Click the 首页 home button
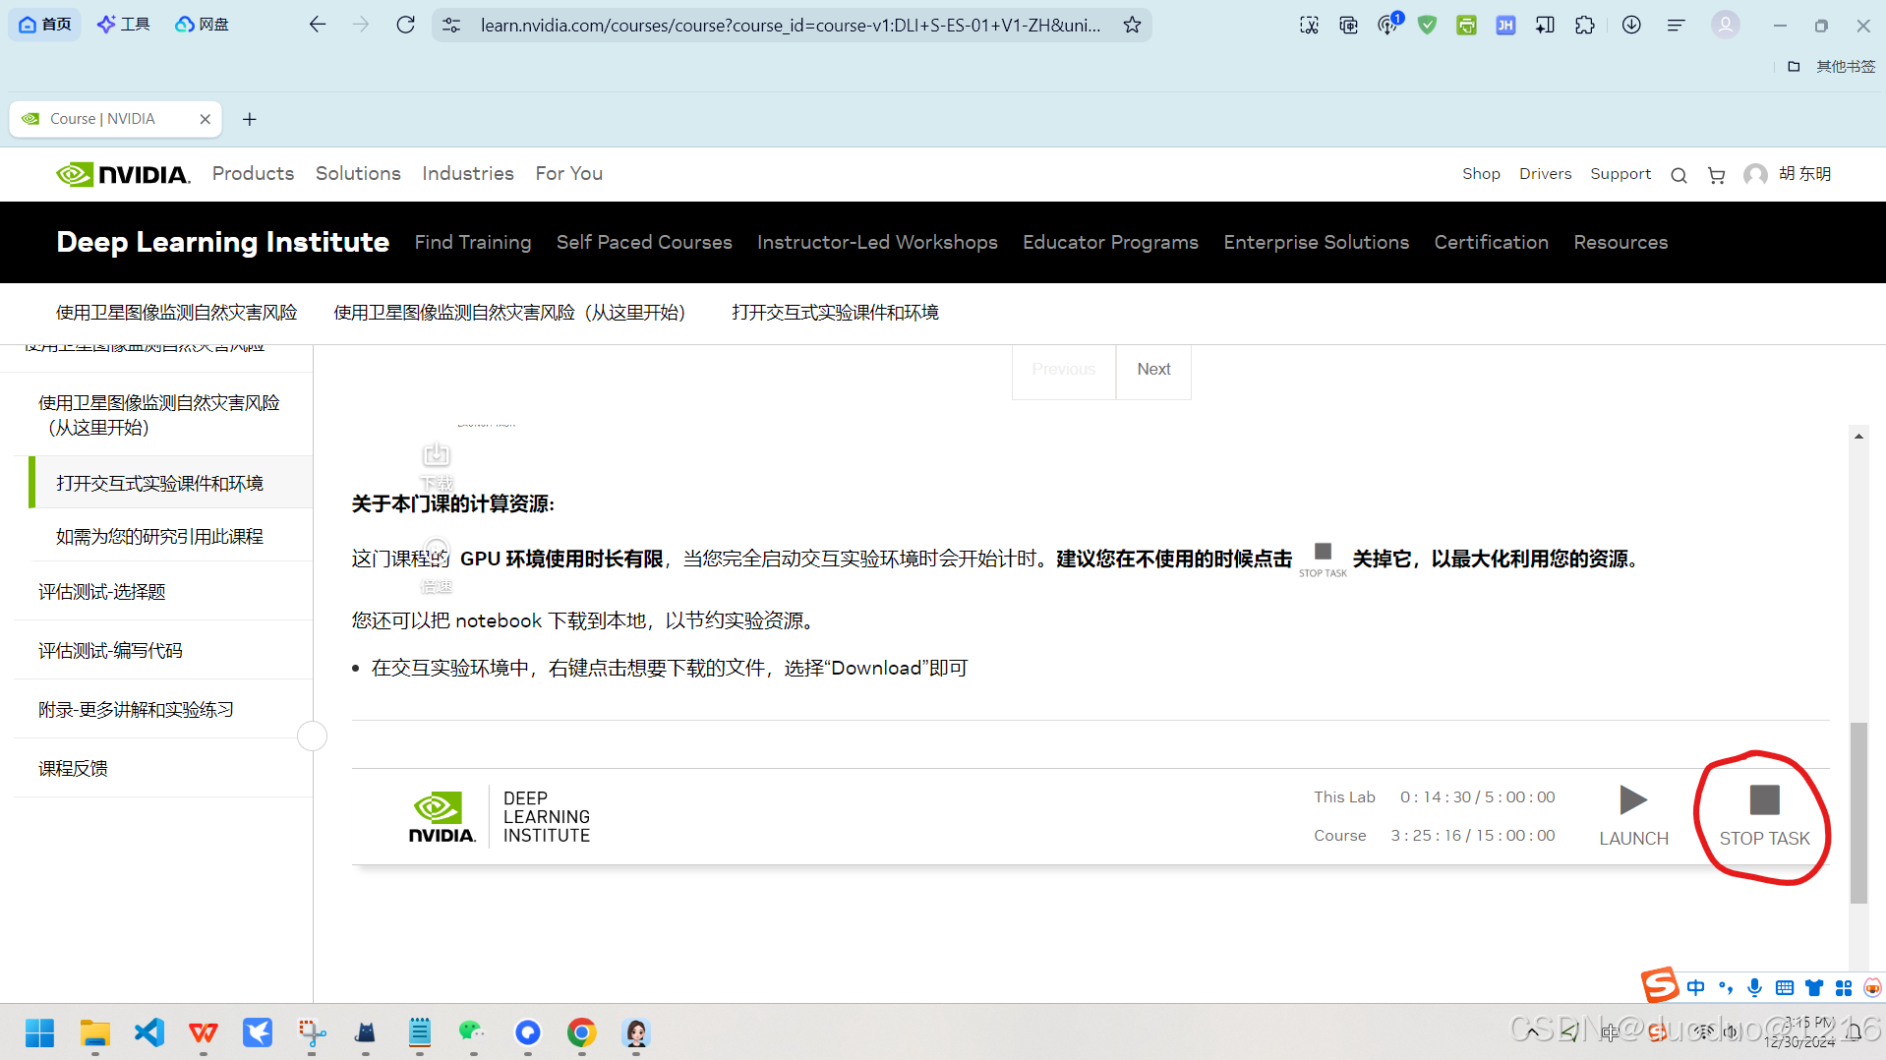The image size is (1886, 1060). [x=45, y=24]
